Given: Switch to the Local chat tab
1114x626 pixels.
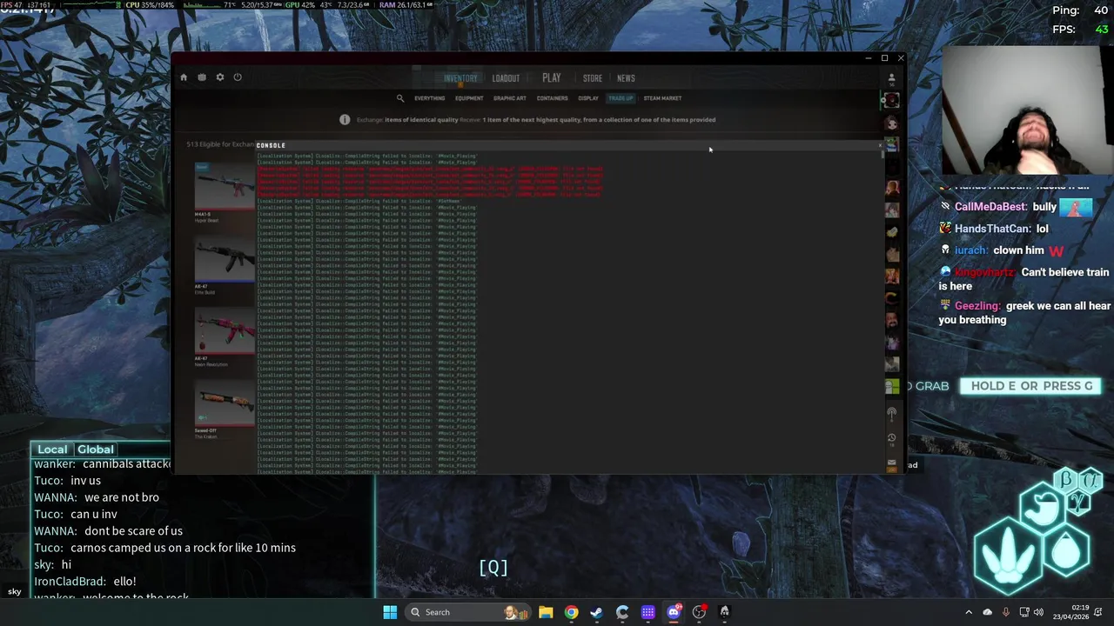Looking at the screenshot, I should click(52, 450).
